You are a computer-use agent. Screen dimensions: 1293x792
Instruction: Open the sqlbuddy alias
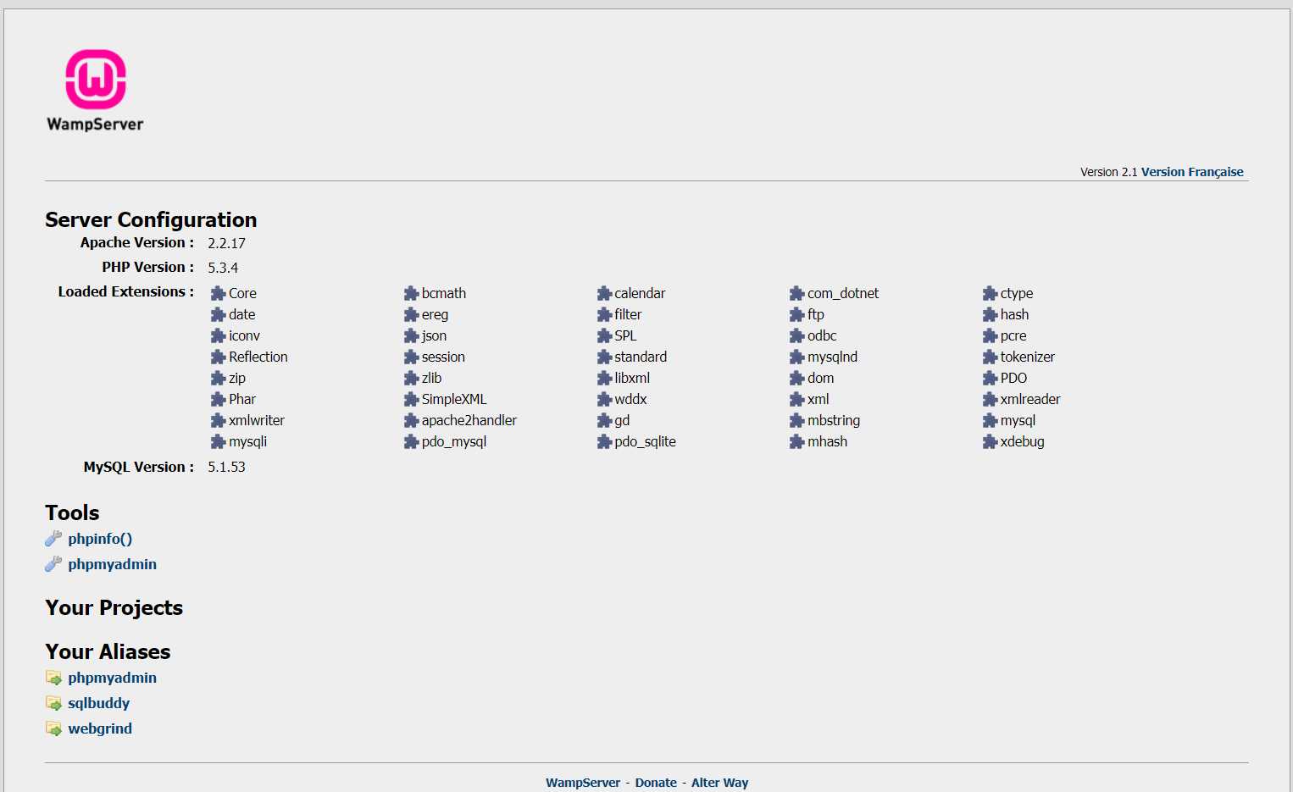coord(98,703)
